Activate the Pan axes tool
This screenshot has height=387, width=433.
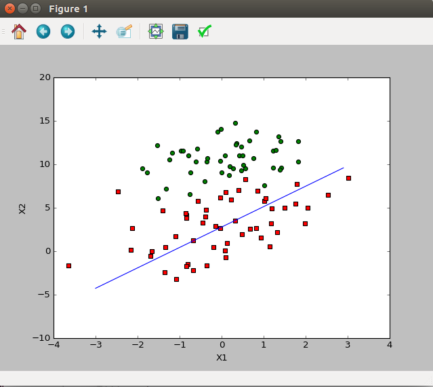click(x=100, y=31)
